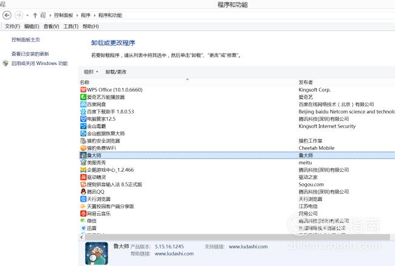Viewport: 395px width, 266px height.
Task: Click the 卸载或更改程序 heading
Action: pos(113,43)
